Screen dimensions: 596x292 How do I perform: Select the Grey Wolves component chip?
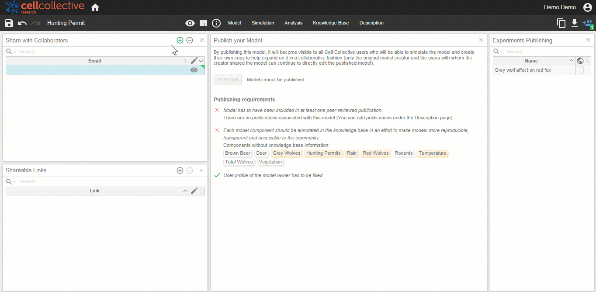(287, 153)
